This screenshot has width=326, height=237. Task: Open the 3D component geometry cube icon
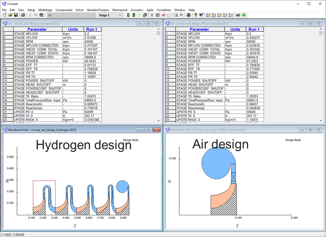(x=145, y=15)
